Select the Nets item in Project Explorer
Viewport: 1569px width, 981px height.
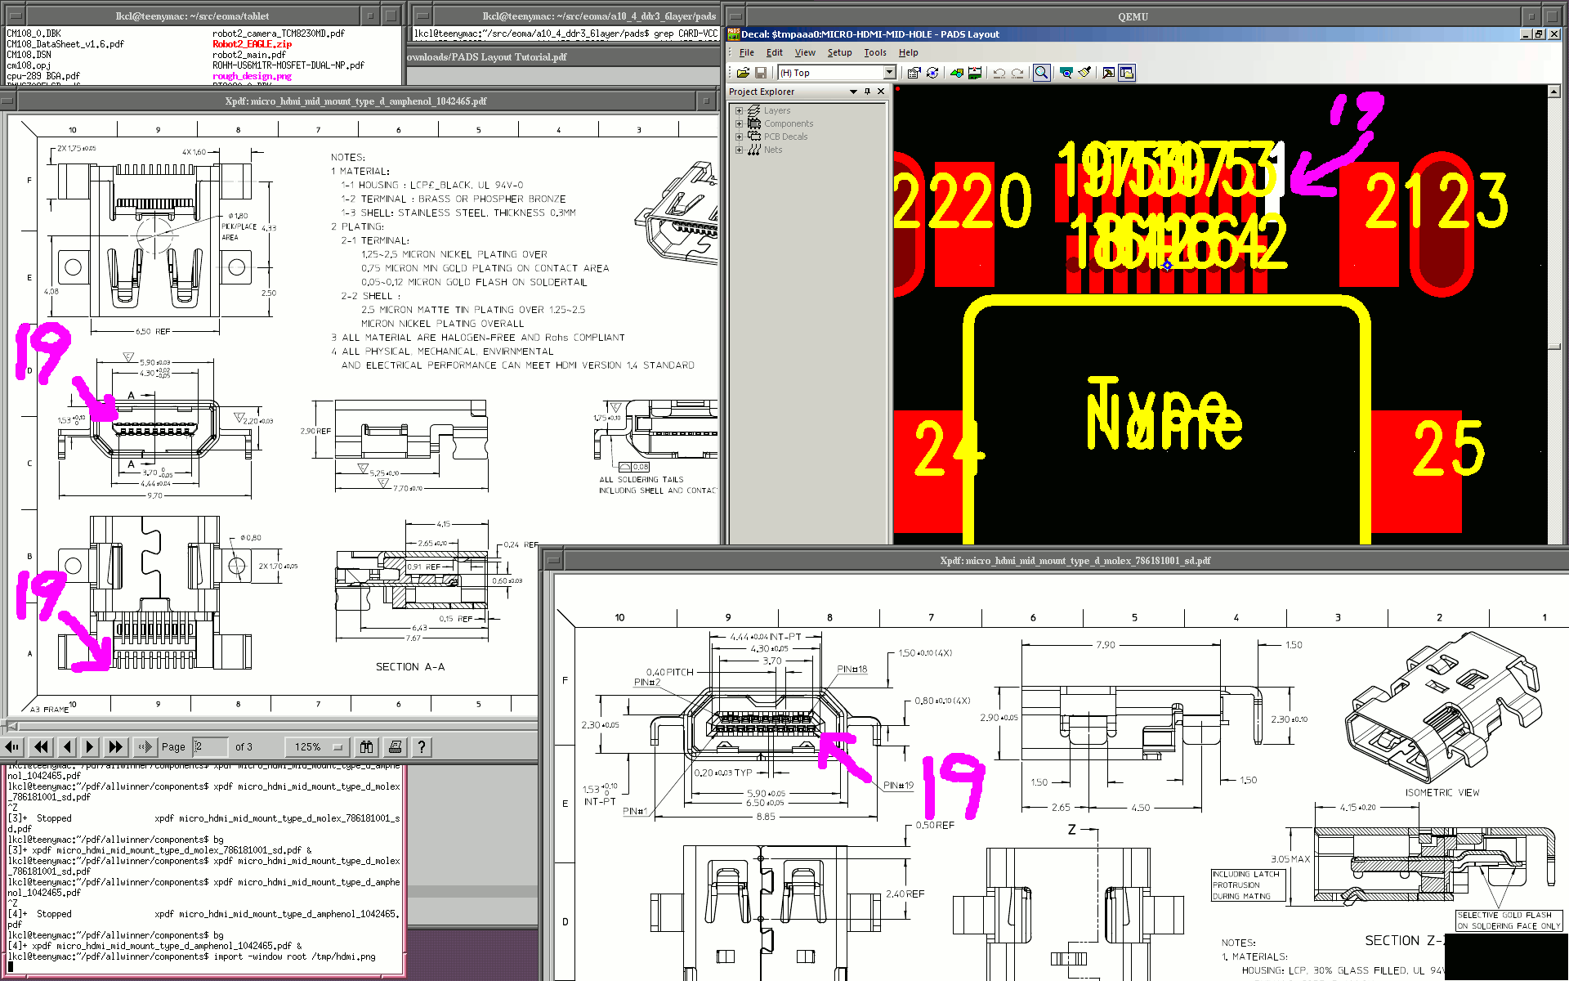click(x=773, y=150)
